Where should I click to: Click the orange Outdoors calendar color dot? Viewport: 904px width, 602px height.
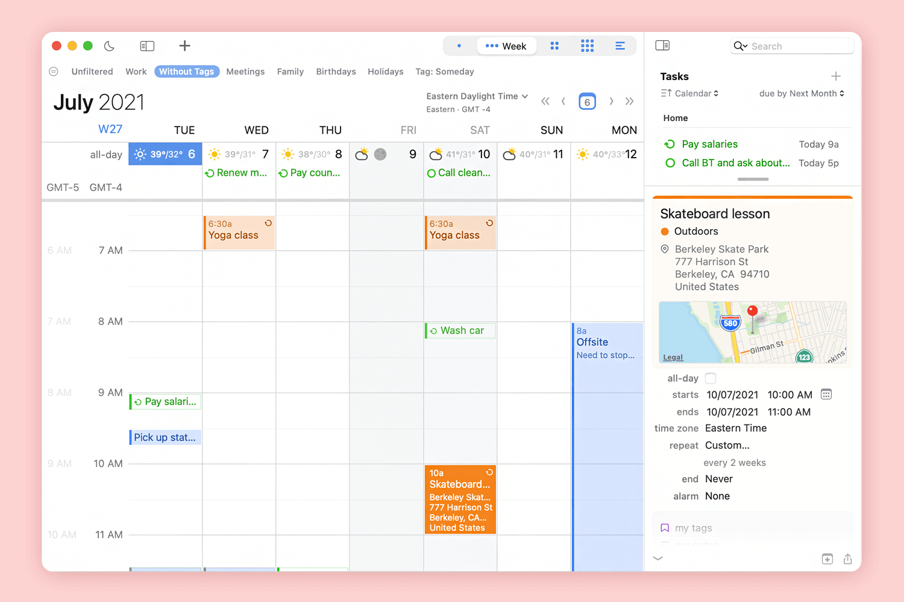(x=665, y=231)
